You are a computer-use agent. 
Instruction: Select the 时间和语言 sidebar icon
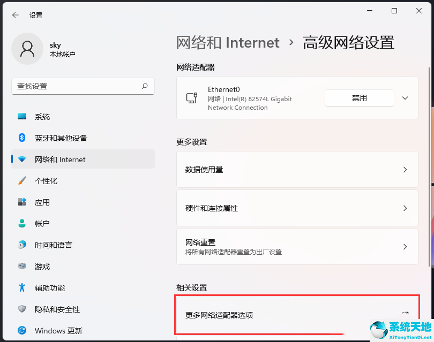tap(21, 245)
